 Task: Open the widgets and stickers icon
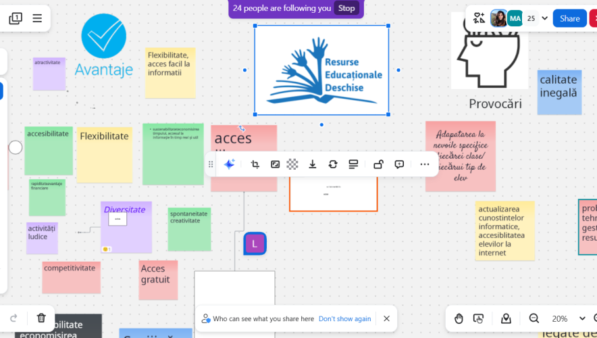click(479, 18)
